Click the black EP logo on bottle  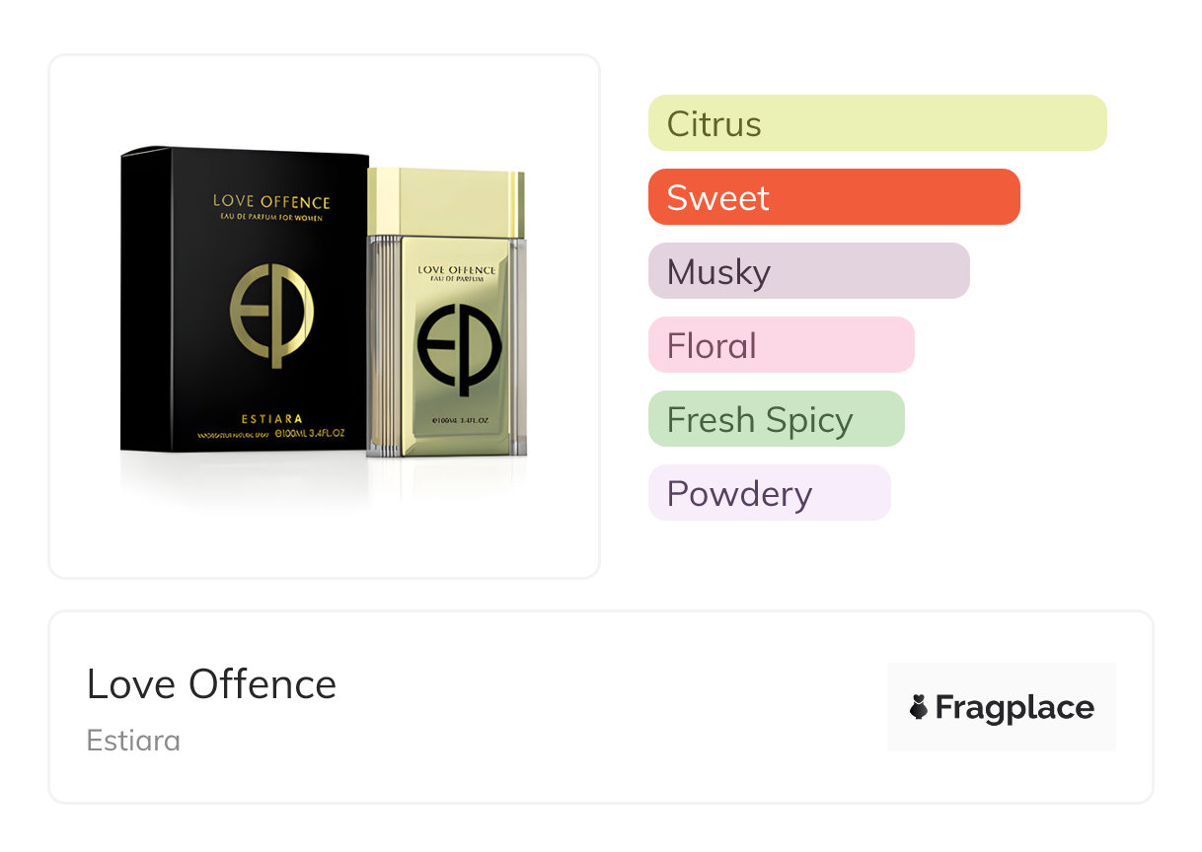click(459, 347)
